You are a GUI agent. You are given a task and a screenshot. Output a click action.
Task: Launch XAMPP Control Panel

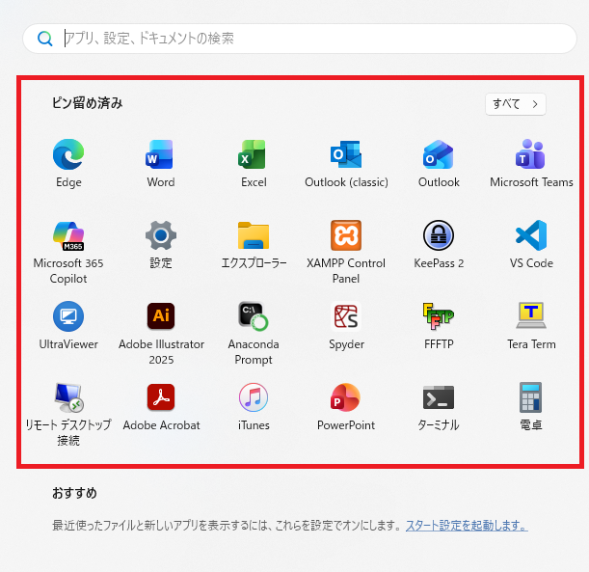point(346,235)
